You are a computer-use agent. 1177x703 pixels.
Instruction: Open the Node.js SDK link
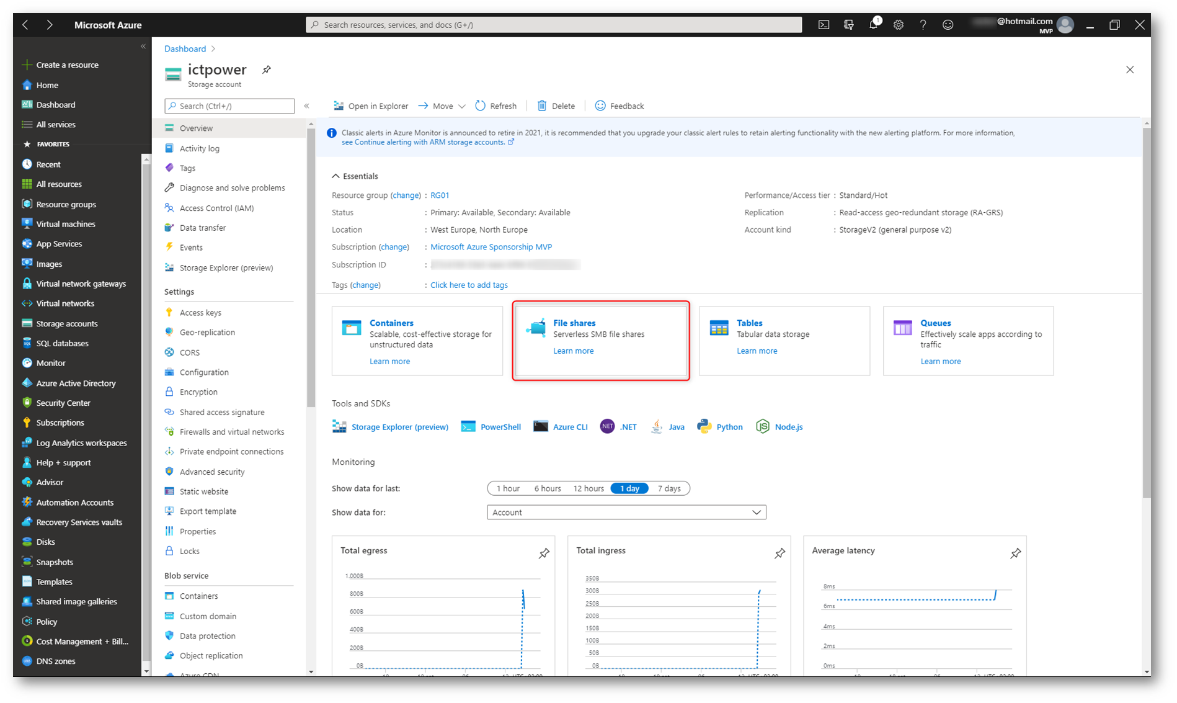tap(779, 427)
